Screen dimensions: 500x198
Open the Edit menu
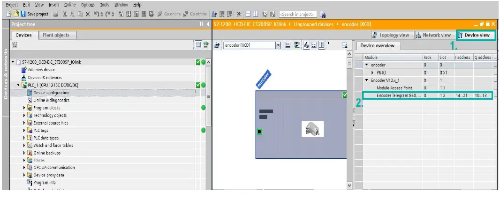click(26, 5)
